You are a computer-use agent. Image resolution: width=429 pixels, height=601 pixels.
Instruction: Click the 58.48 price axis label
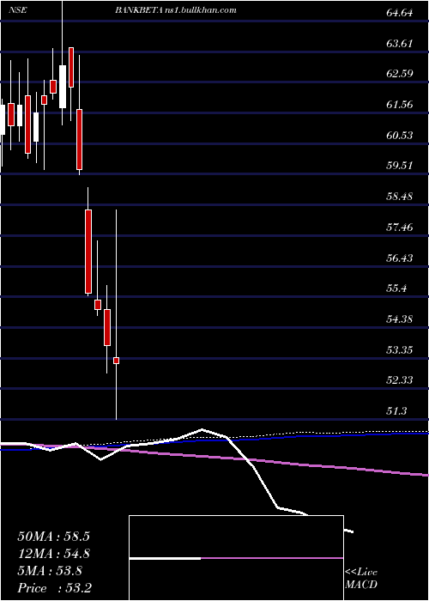pyautogui.click(x=399, y=197)
